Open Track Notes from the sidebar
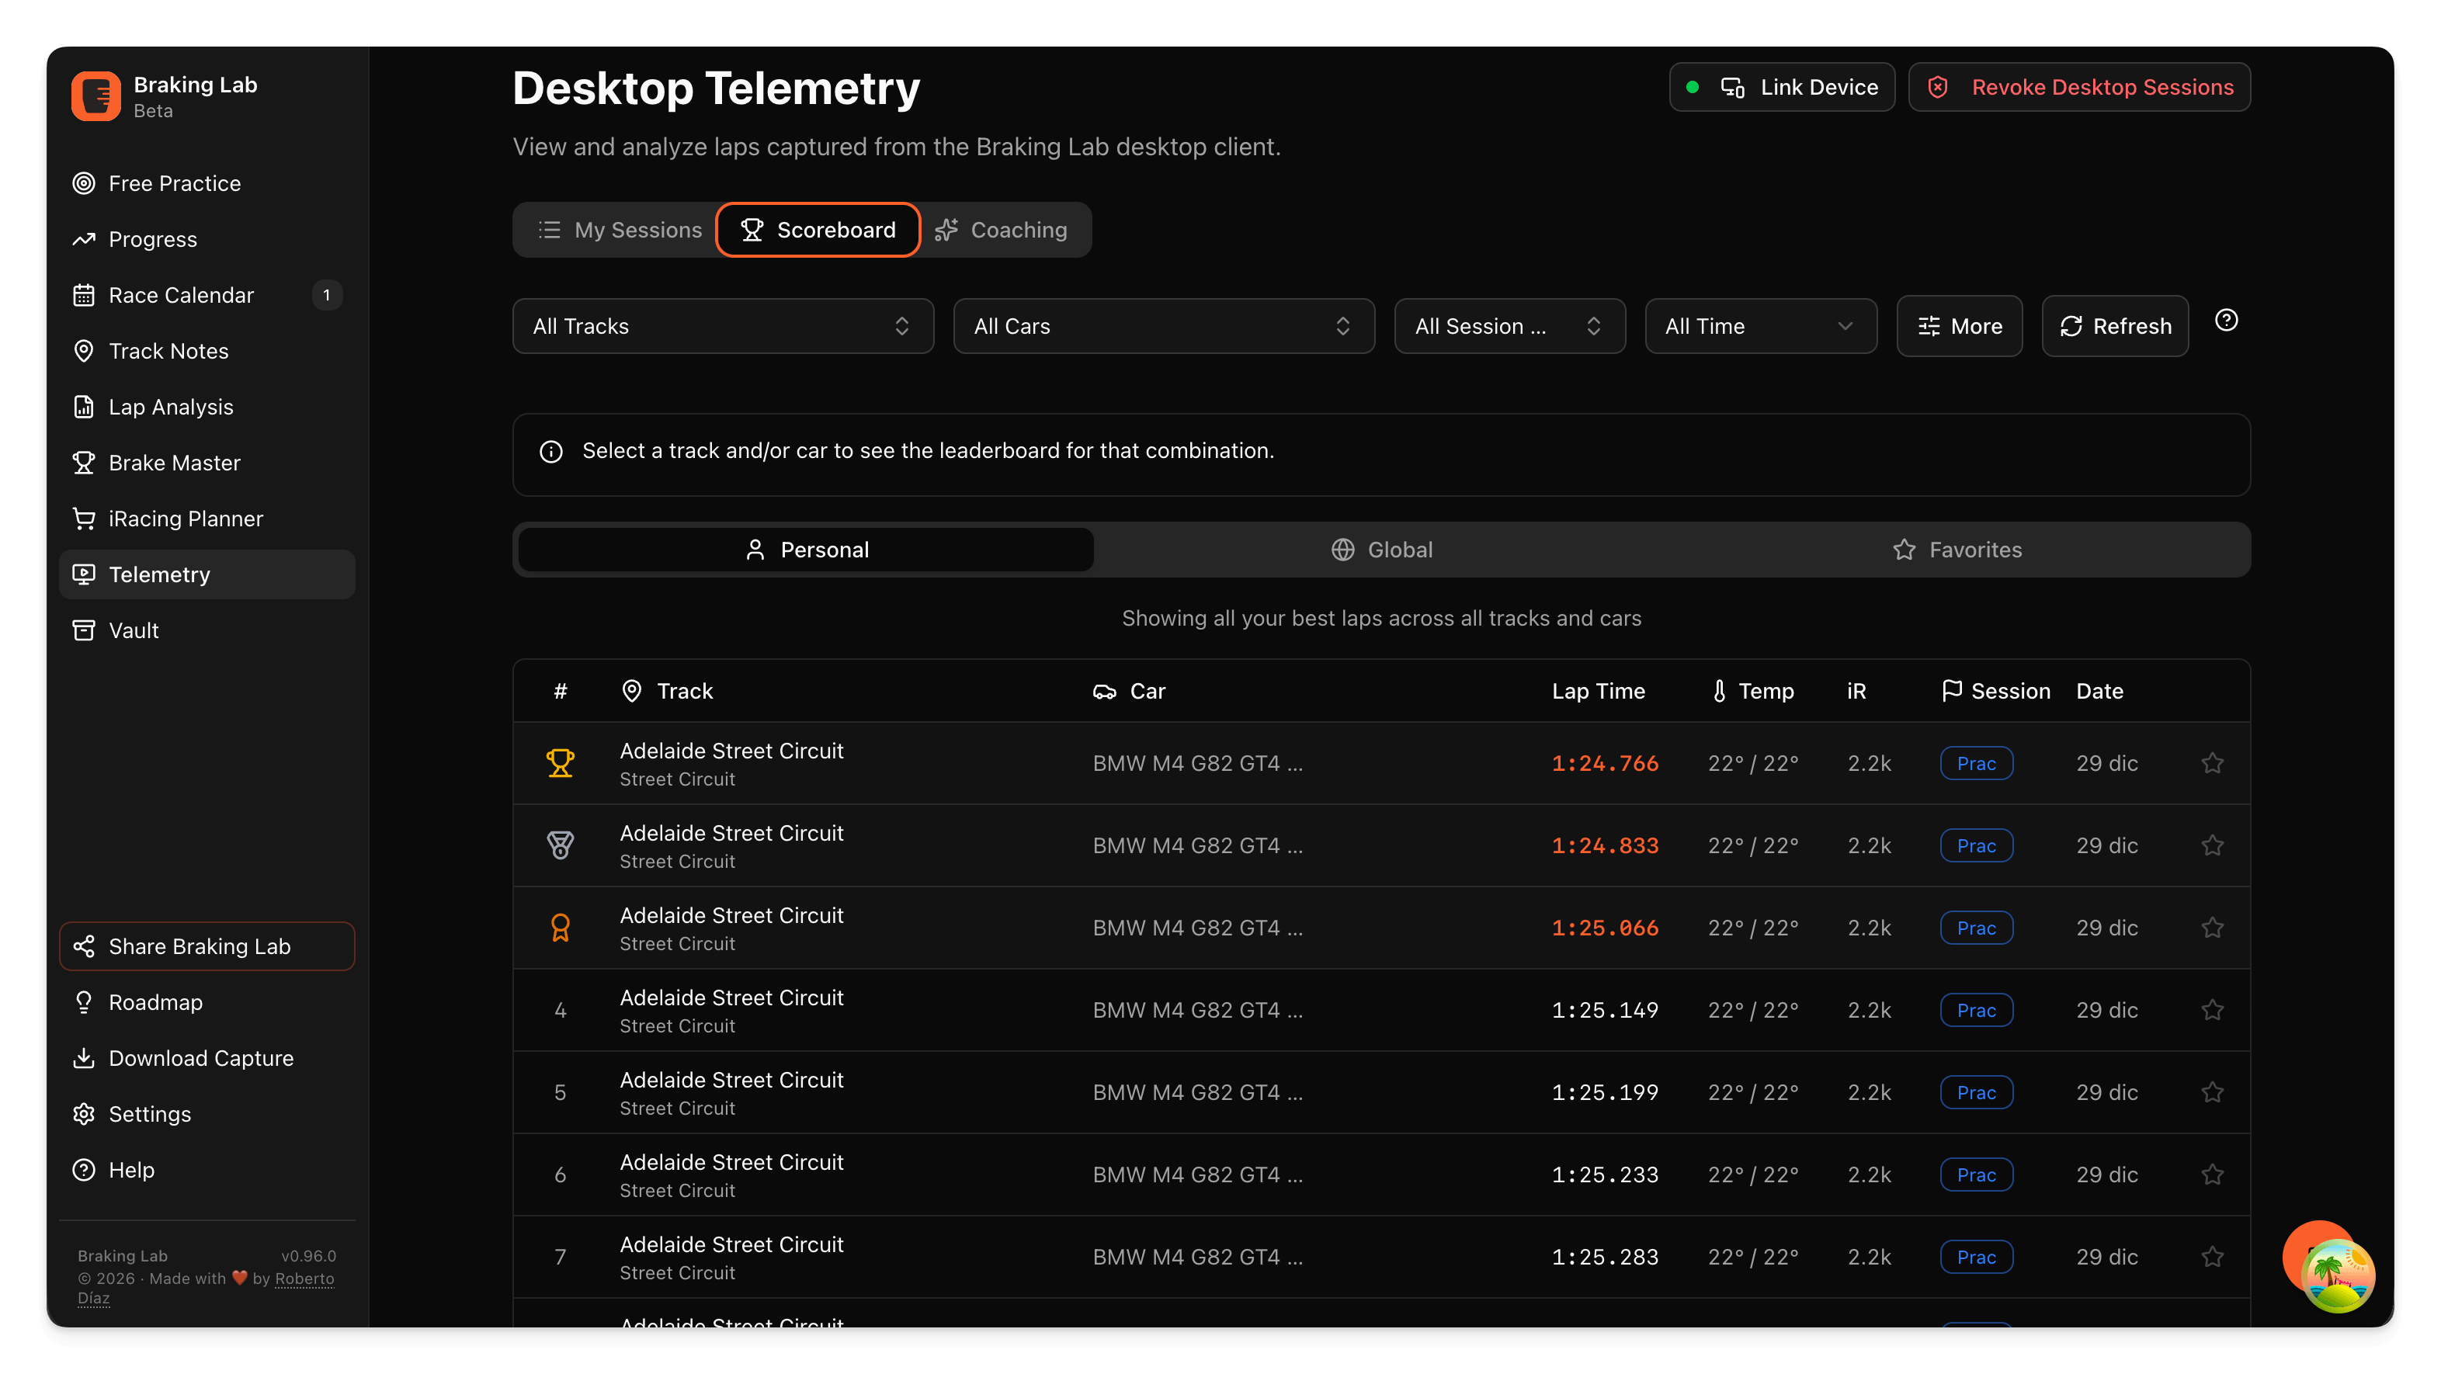Viewport: 2441px width, 1374px height. click(168, 351)
